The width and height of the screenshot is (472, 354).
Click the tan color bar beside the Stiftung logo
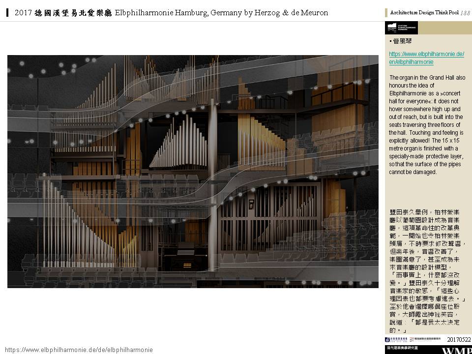click(x=445, y=28)
